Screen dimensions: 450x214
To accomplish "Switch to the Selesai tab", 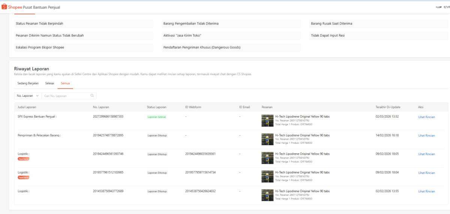I will click(50, 83).
